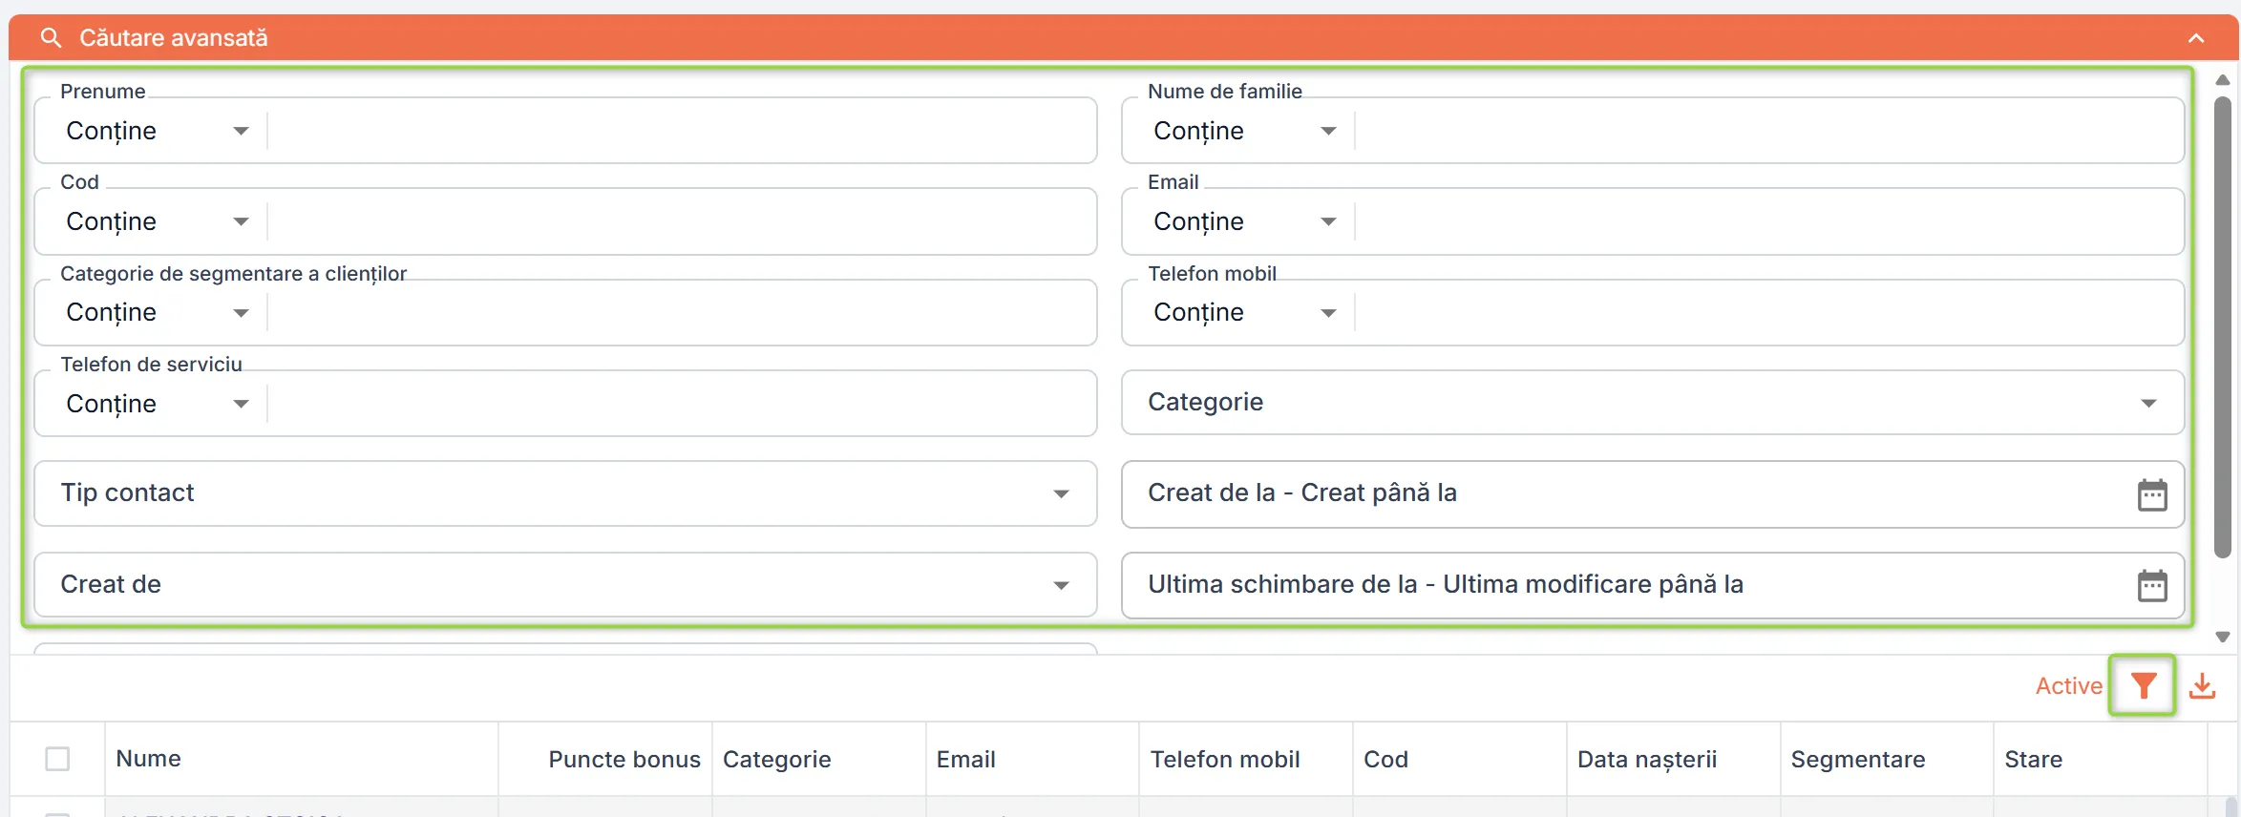Click the Telefon de serviciu text input
2241x817 pixels.
[x=681, y=404]
